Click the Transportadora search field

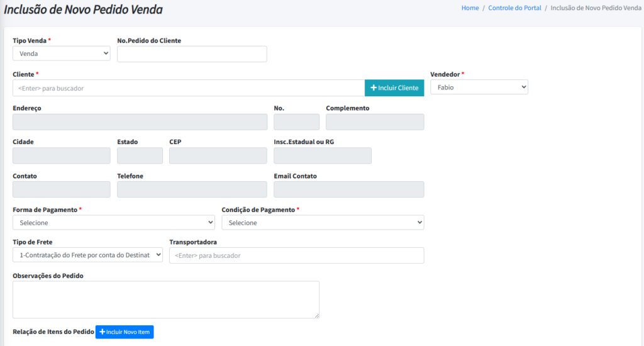click(x=297, y=255)
